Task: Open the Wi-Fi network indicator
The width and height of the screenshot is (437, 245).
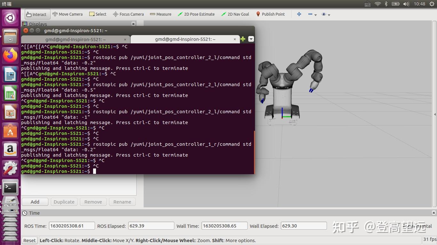Action: [x=377, y=4]
